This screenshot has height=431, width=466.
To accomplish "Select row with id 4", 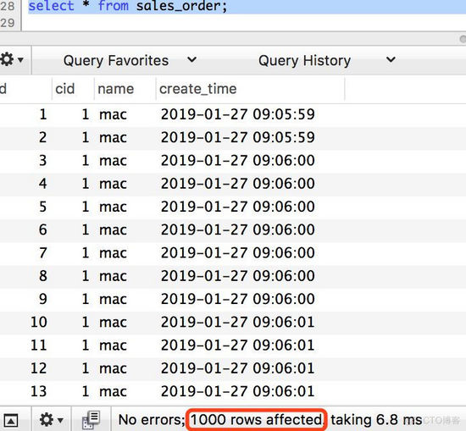I will pyautogui.click(x=233, y=184).
